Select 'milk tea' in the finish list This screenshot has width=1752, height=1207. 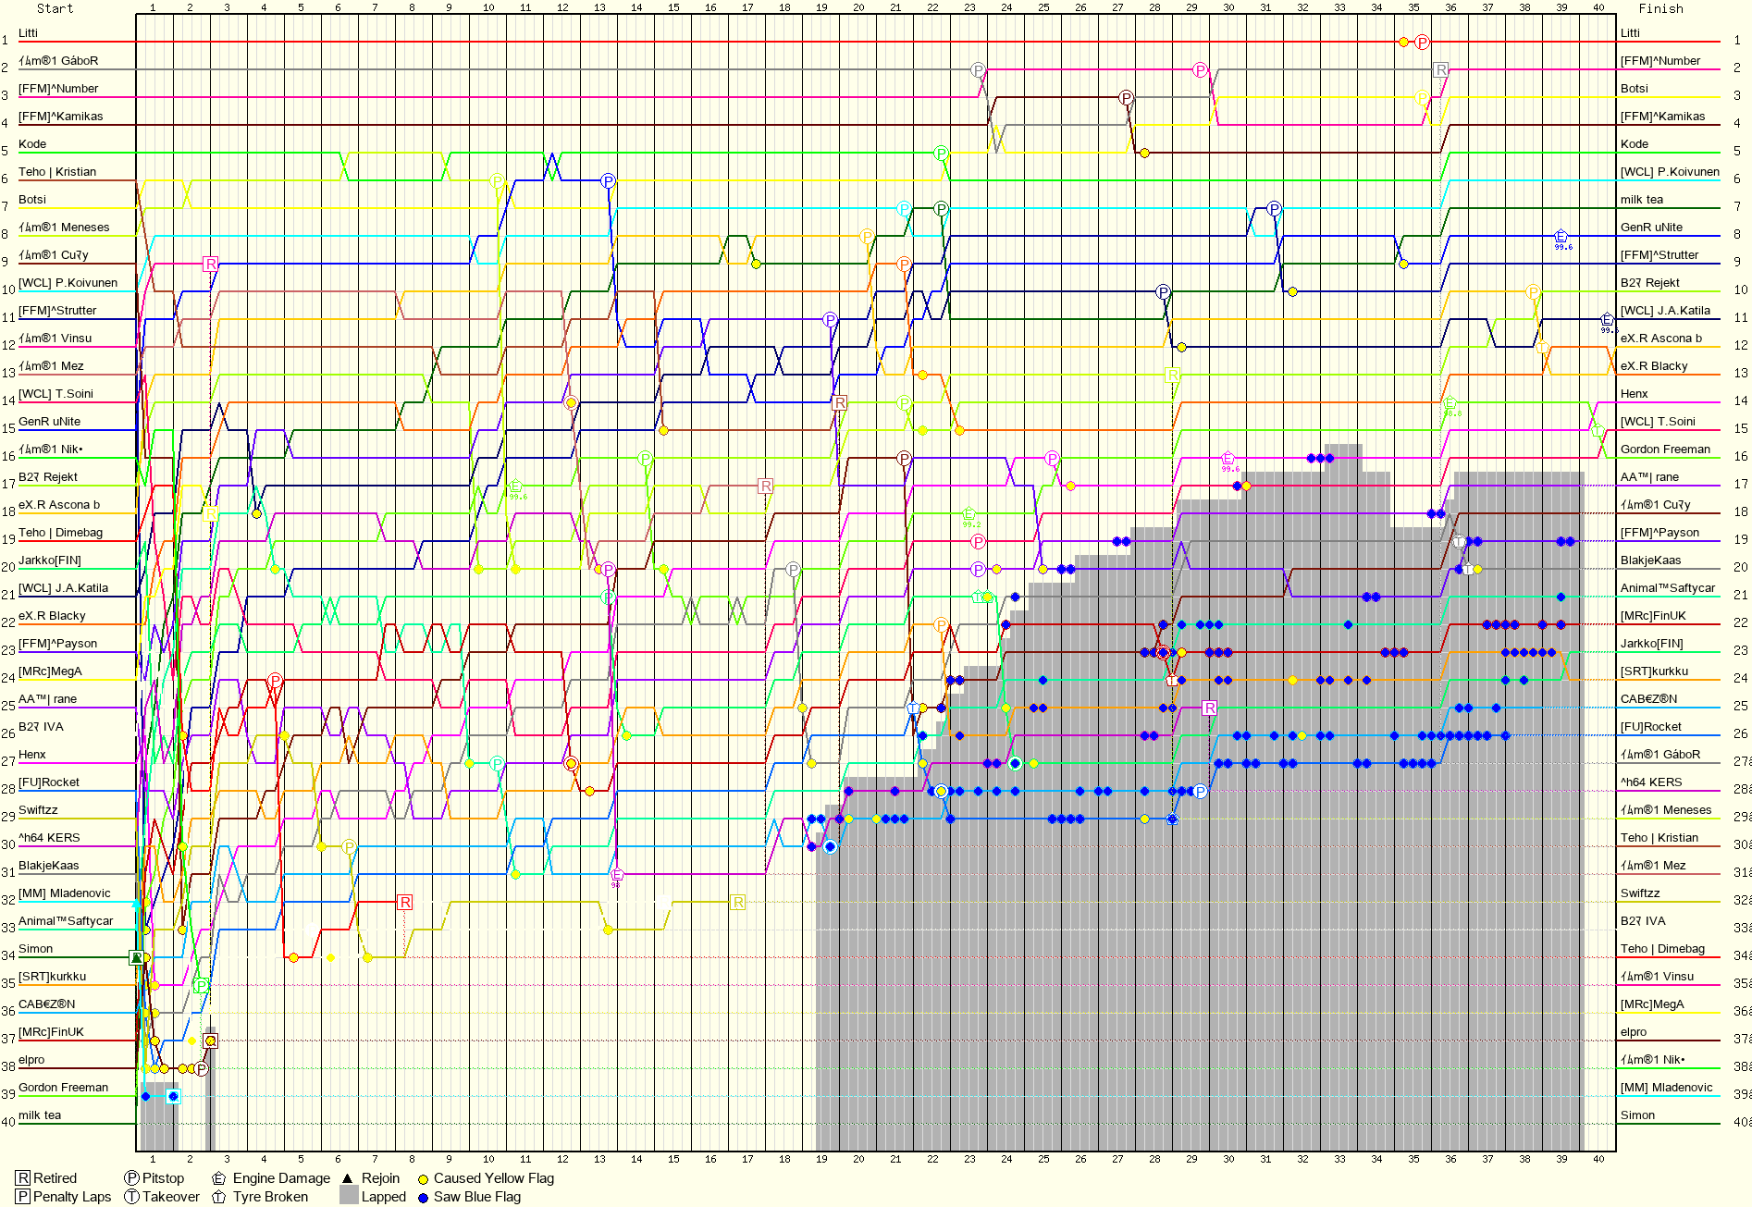pos(1642,200)
